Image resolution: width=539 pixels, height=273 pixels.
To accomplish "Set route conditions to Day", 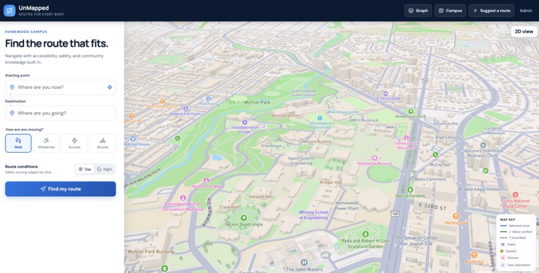I will 84,169.
